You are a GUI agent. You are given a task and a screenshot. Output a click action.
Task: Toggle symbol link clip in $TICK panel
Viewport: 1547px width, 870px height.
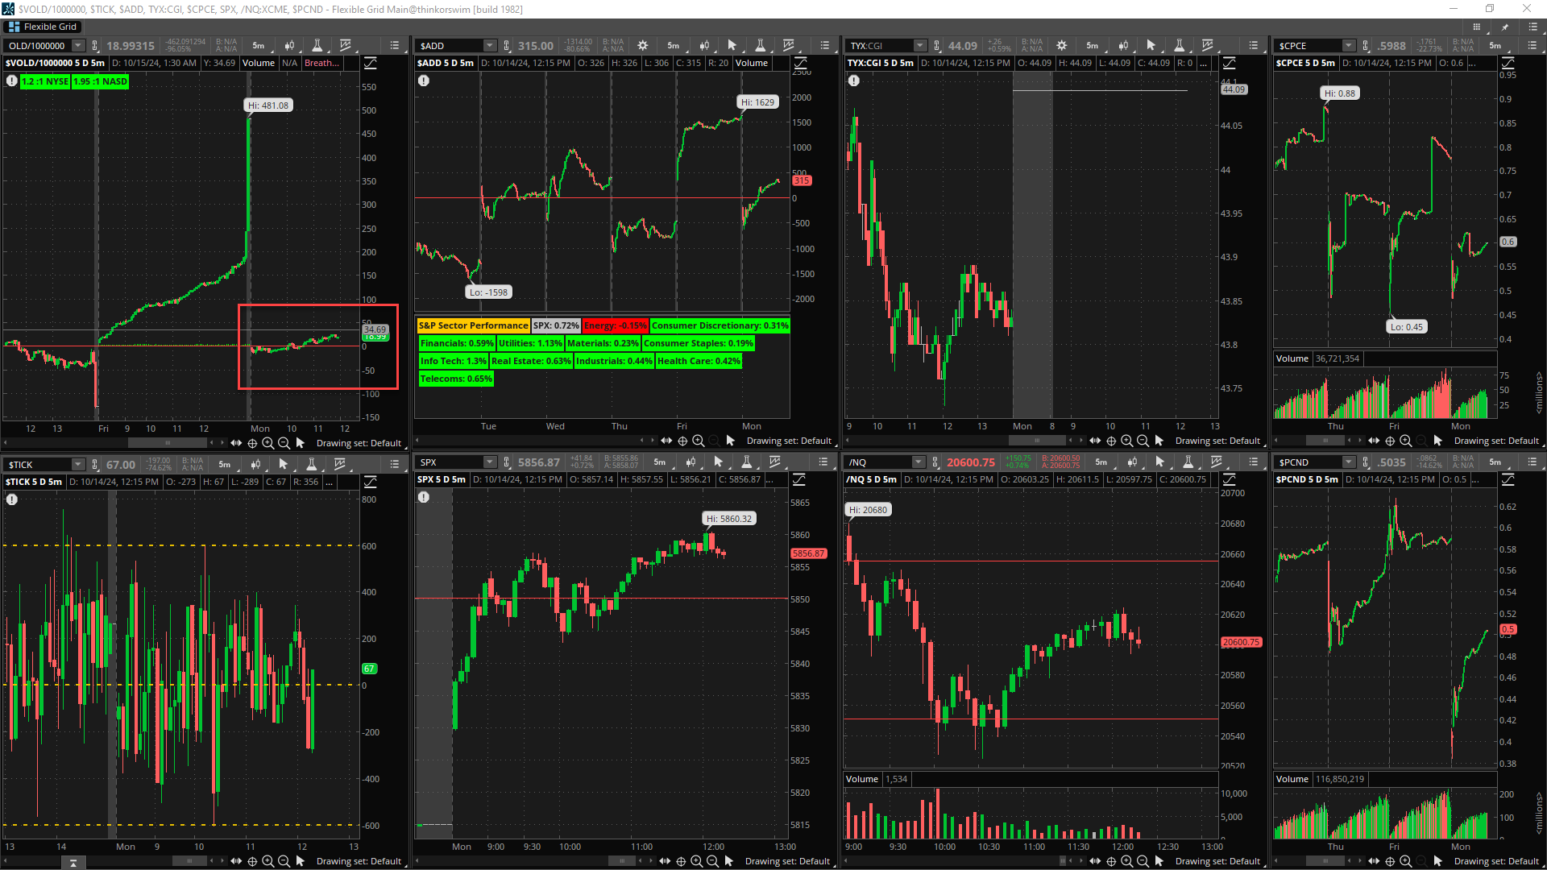[95, 465]
